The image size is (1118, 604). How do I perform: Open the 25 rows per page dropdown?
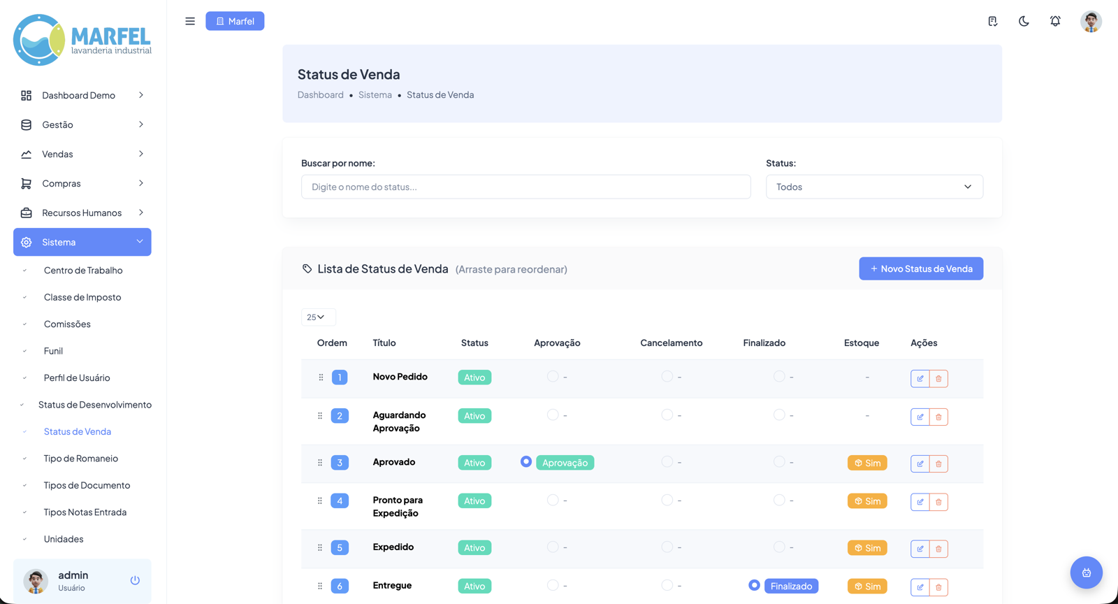point(318,317)
